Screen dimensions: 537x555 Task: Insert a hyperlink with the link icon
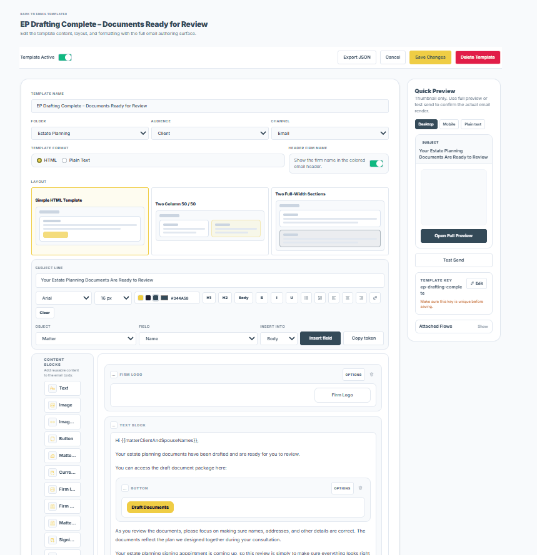coord(375,298)
